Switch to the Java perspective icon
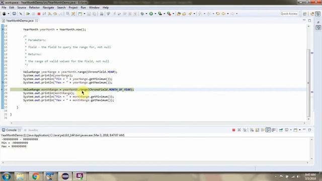The width and height of the screenshot is (322, 181). (x=312, y=14)
